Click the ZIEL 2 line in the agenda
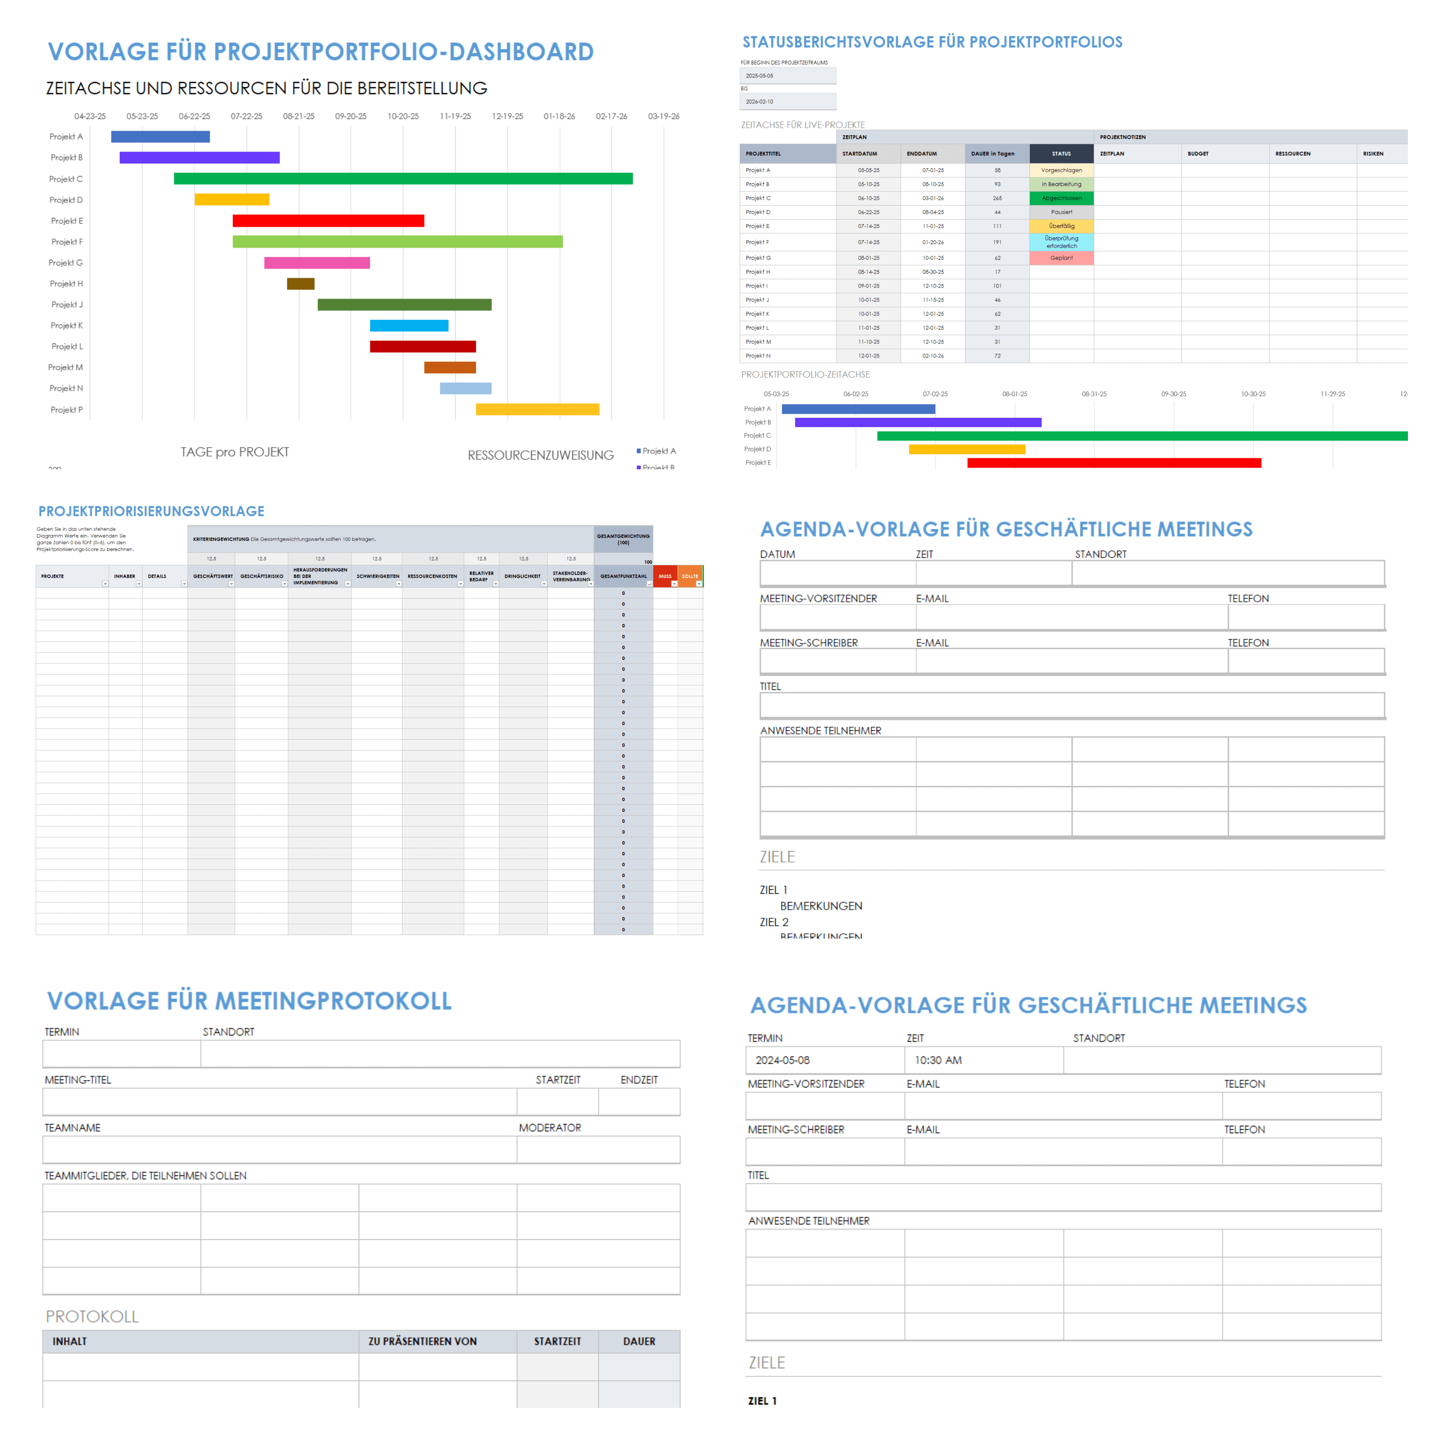This screenshot has width=1437, height=1437. tap(774, 922)
